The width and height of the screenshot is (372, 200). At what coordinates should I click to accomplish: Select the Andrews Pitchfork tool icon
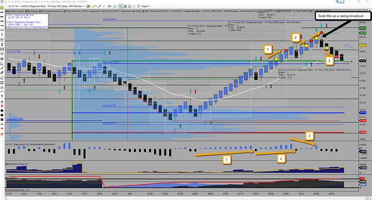coord(2,59)
